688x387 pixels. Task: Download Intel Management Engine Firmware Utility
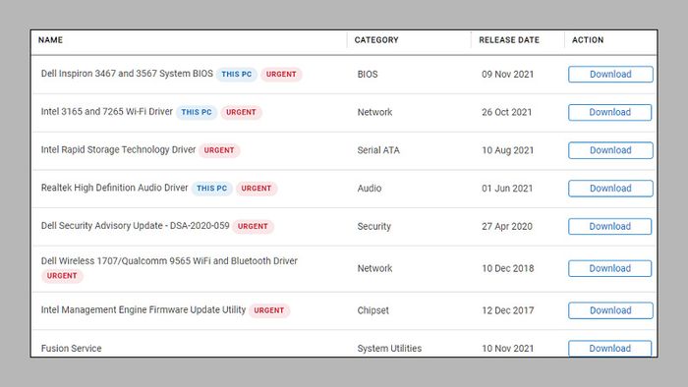[610, 310]
